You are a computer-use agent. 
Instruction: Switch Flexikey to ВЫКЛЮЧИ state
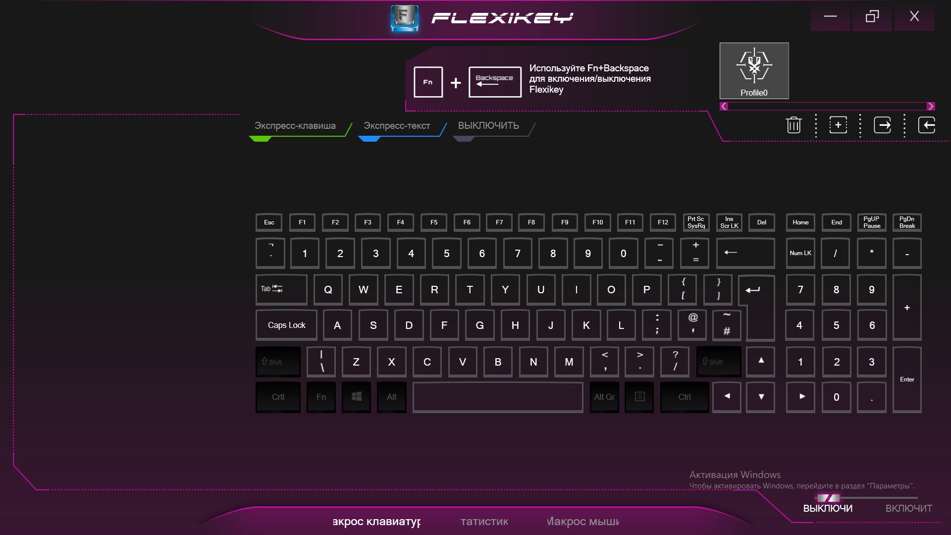(x=828, y=509)
